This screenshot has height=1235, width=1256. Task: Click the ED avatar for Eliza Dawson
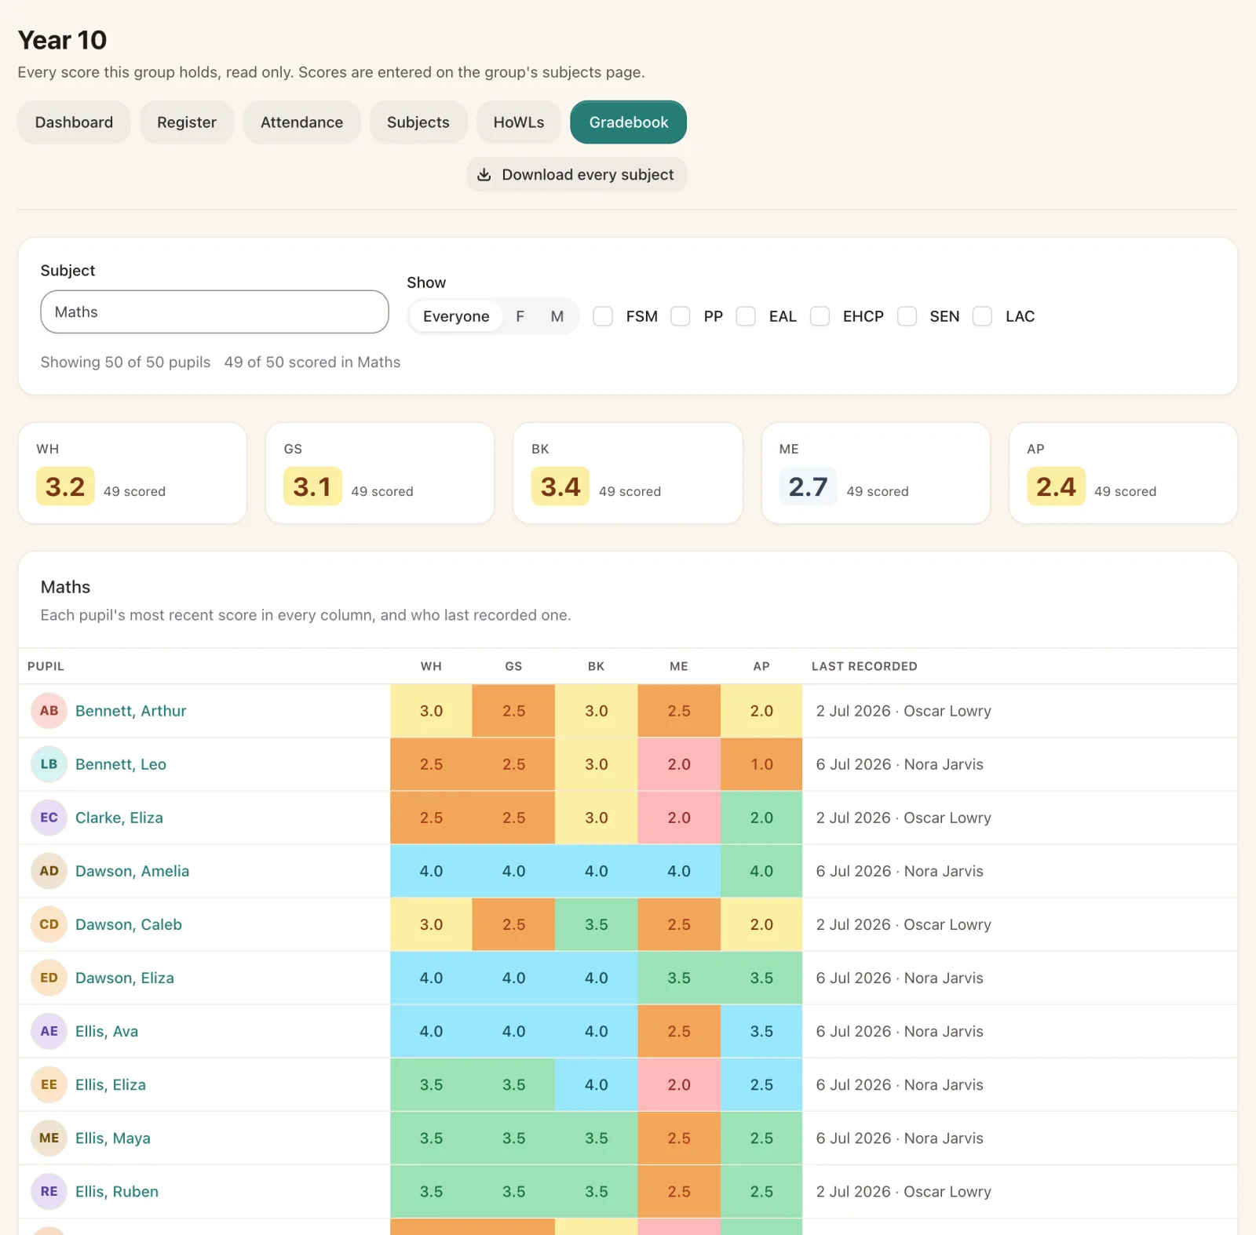coord(49,978)
